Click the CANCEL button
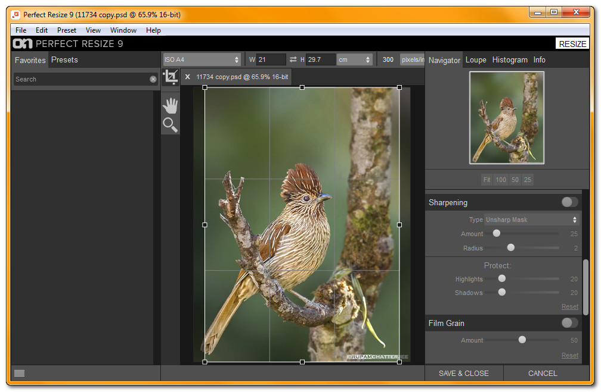This screenshot has width=601, height=392. pos(543,373)
